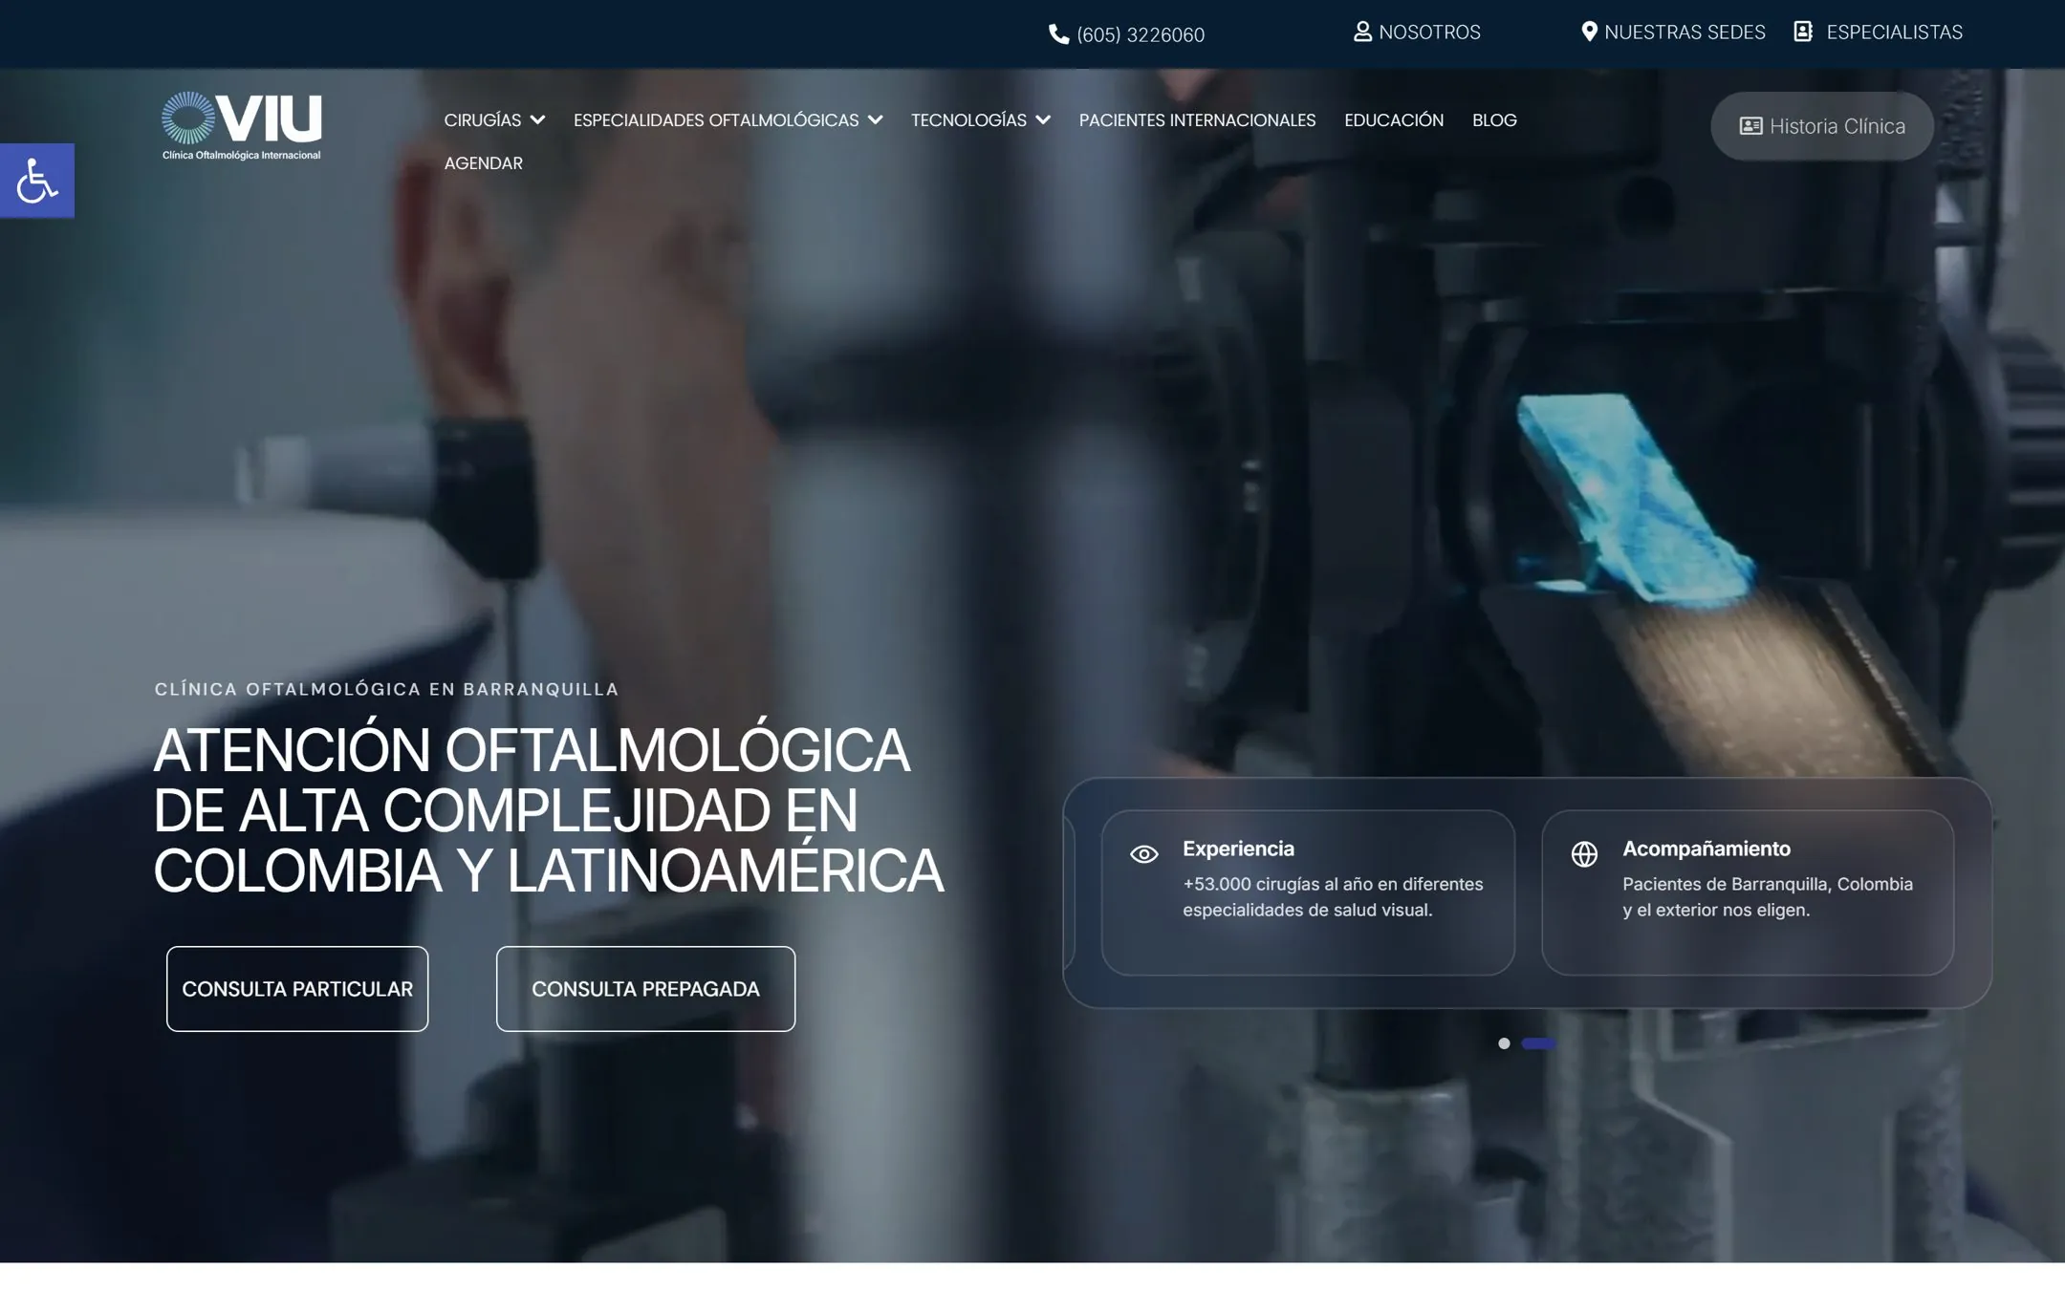Expand the CIRUGÍAS dropdown chevron
This screenshot has height=1290, width=2065.
click(537, 120)
